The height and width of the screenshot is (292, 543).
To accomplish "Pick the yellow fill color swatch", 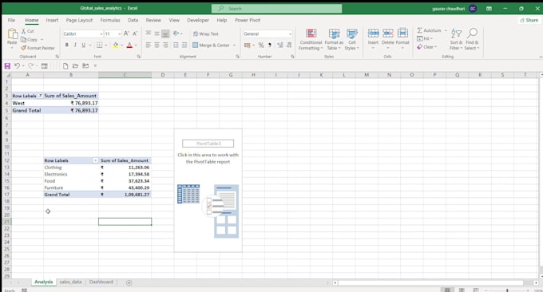I will click(x=115, y=45).
